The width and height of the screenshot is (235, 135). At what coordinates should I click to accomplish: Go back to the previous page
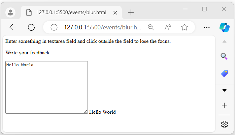point(13,27)
